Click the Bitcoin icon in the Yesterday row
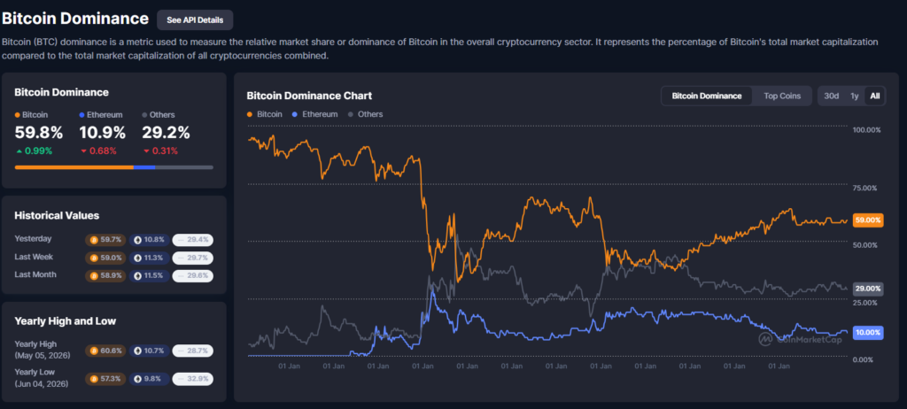This screenshot has width=907, height=409. pyautogui.click(x=94, y=240)
